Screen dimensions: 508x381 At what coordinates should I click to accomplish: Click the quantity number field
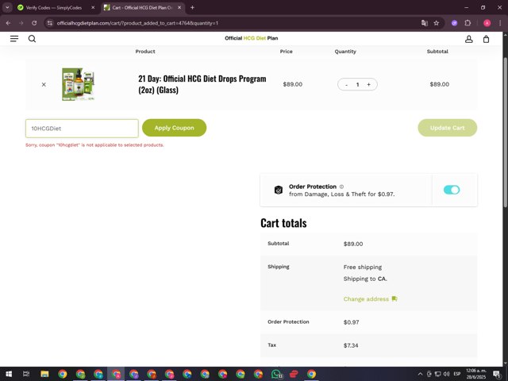357,85
